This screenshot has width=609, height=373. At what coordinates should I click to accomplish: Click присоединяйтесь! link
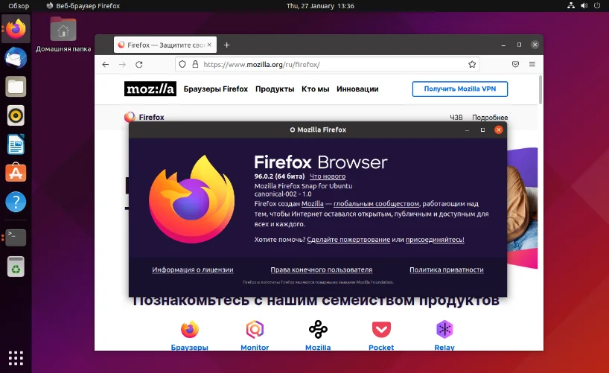click(435, 240)
